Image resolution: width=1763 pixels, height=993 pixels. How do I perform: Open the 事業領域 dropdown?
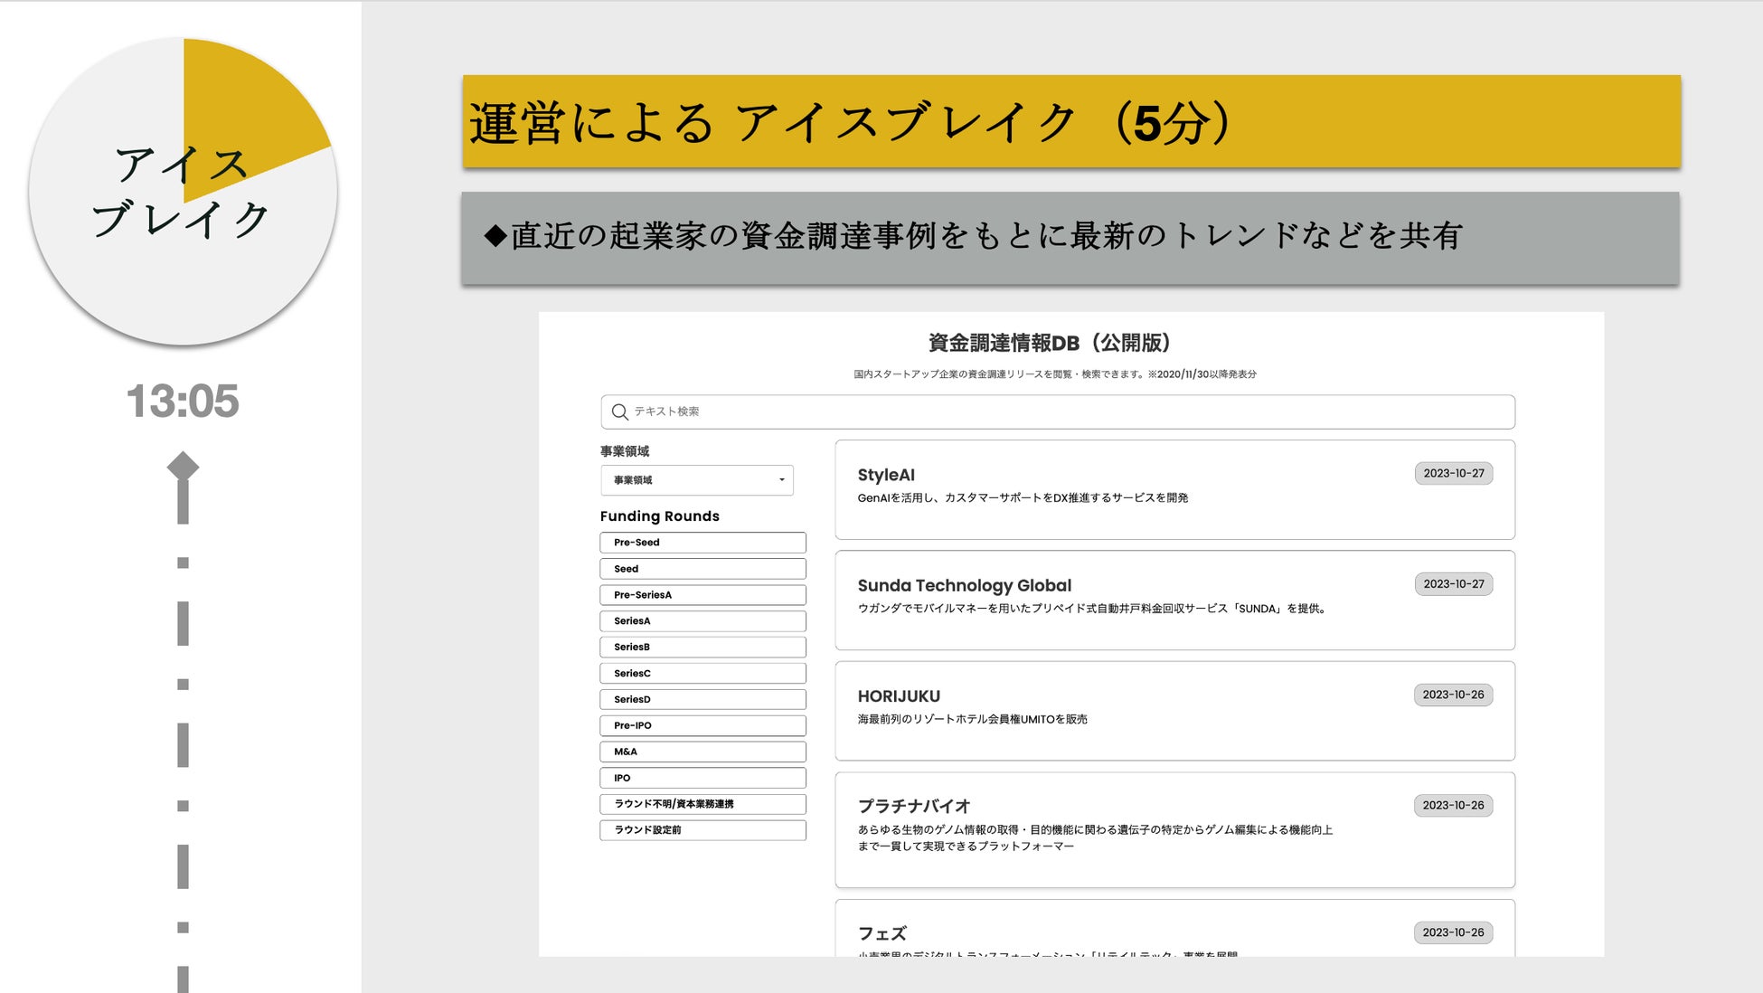click(696, 480)
